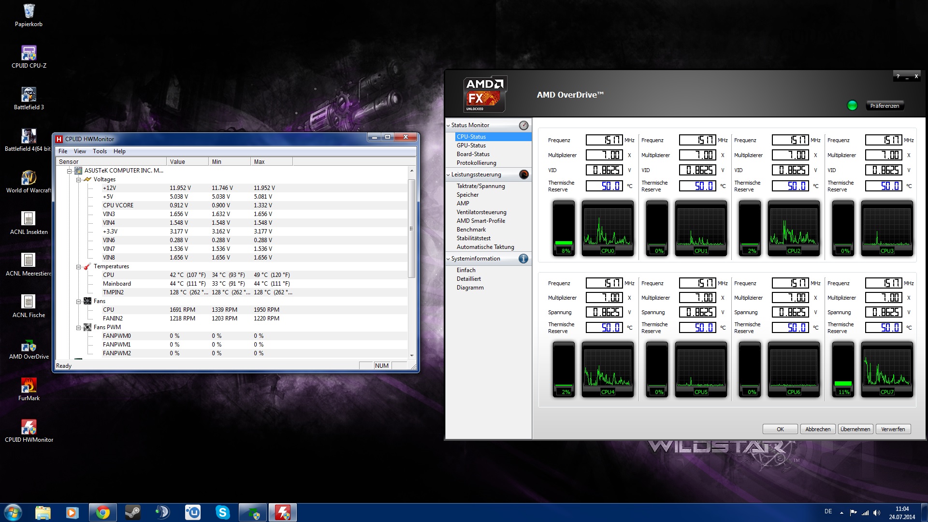Click the Übernehmen button
Screen dimensions: 928x522
click(855, 429)
